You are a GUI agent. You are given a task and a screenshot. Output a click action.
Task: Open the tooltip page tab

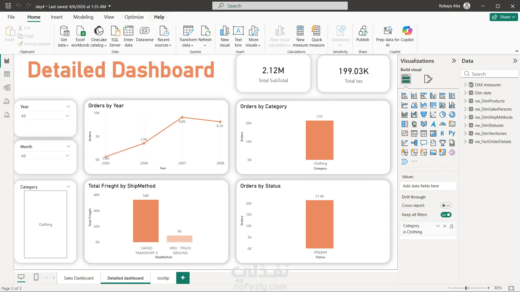coord(163,278)
